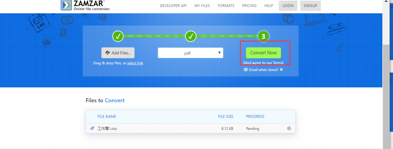The width and height of the screenshot is (393, 149).
Task: Go to My Files page
Action: (x=202, y=5)
